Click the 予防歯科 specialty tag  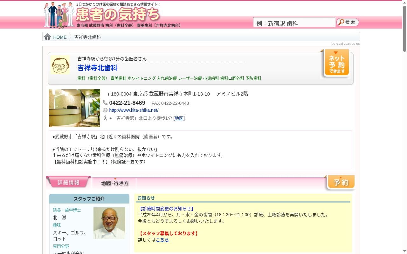click(x=253, y=78)
